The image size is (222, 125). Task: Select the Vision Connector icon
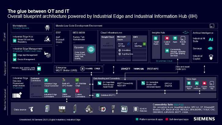point(64,91)
